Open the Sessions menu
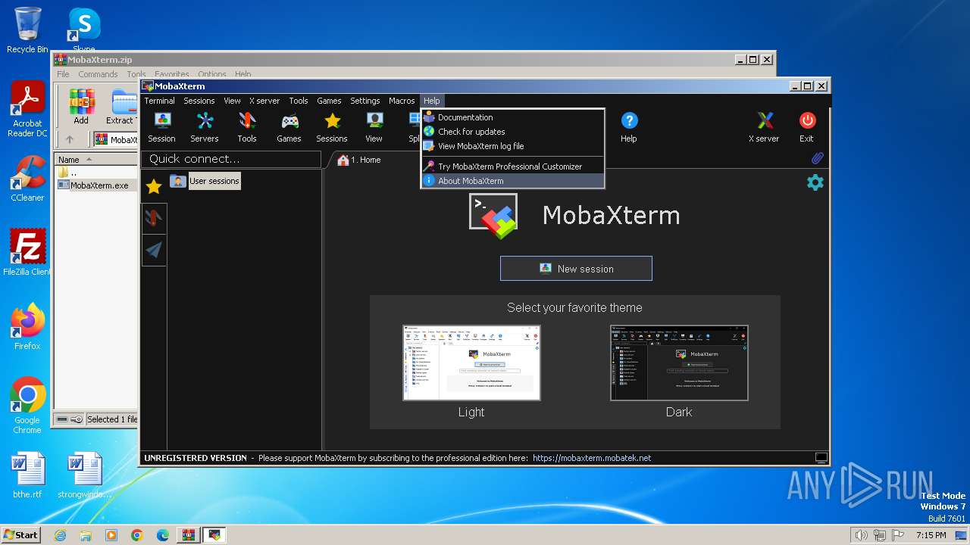The width and height of the screenshot is (970, 545). pyautogui.click(x=199, y=101)
